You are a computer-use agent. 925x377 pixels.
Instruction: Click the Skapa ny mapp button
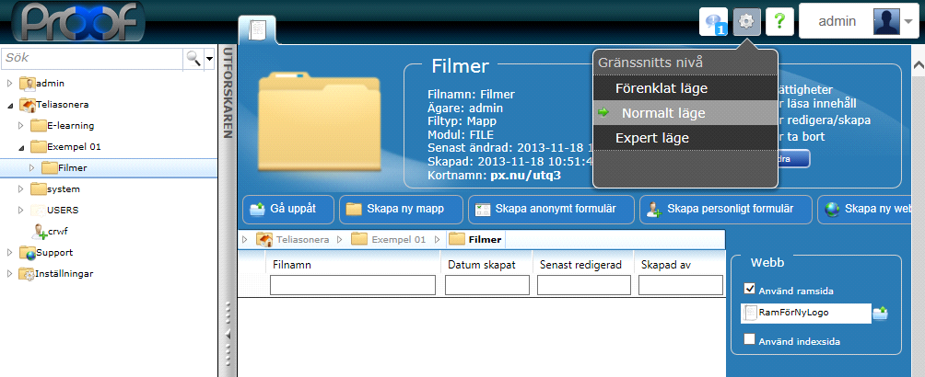tap(395, 209)
